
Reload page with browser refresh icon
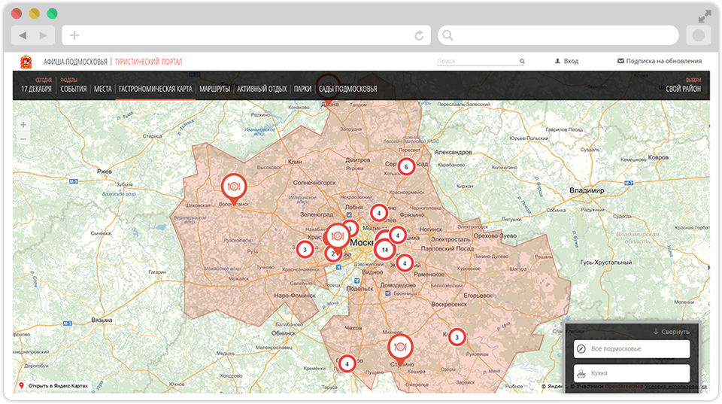point(419,35)
